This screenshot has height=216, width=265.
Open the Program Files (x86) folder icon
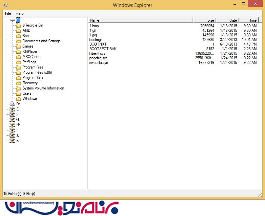tap(19, 72)
